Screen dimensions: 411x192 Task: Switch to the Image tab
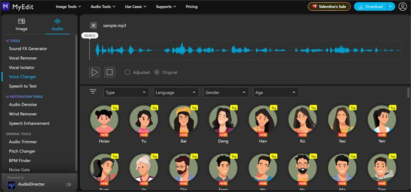click(x=22, y=25)
